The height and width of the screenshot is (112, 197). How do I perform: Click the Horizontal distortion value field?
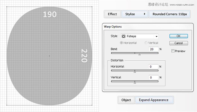(153, 67)
